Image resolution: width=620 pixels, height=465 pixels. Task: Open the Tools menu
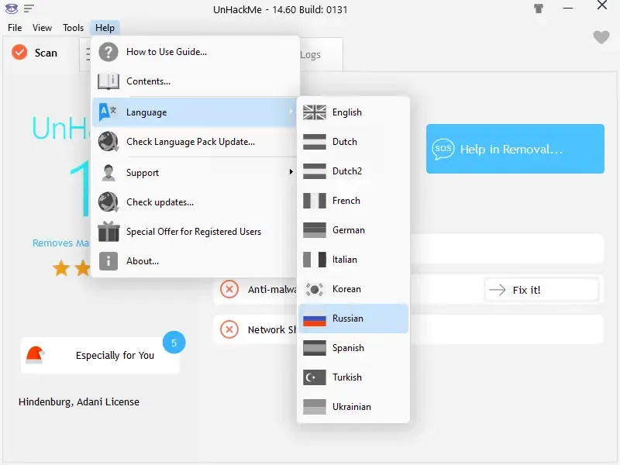tap(73, 27)
